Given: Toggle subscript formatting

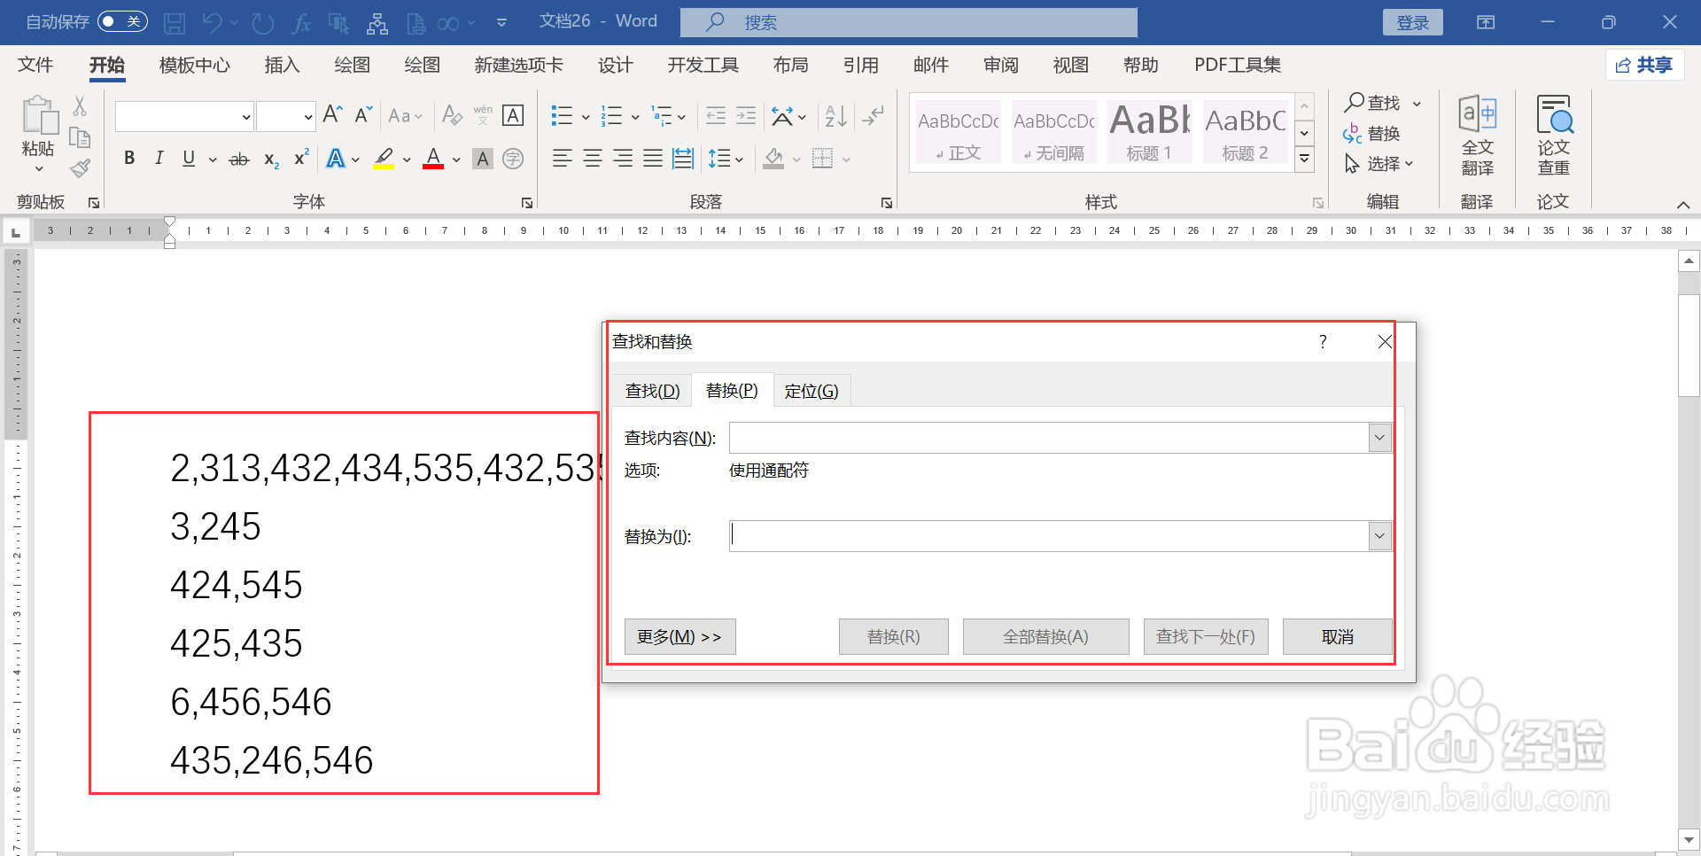Looking at the screenshot, I should 268,160.
